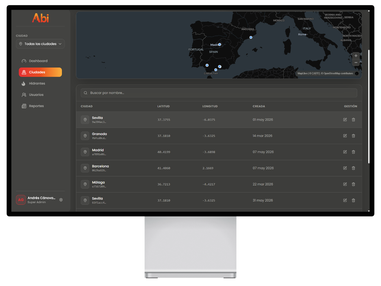
Task: Click the CIUDAD column header
Action: coord(87,106)
